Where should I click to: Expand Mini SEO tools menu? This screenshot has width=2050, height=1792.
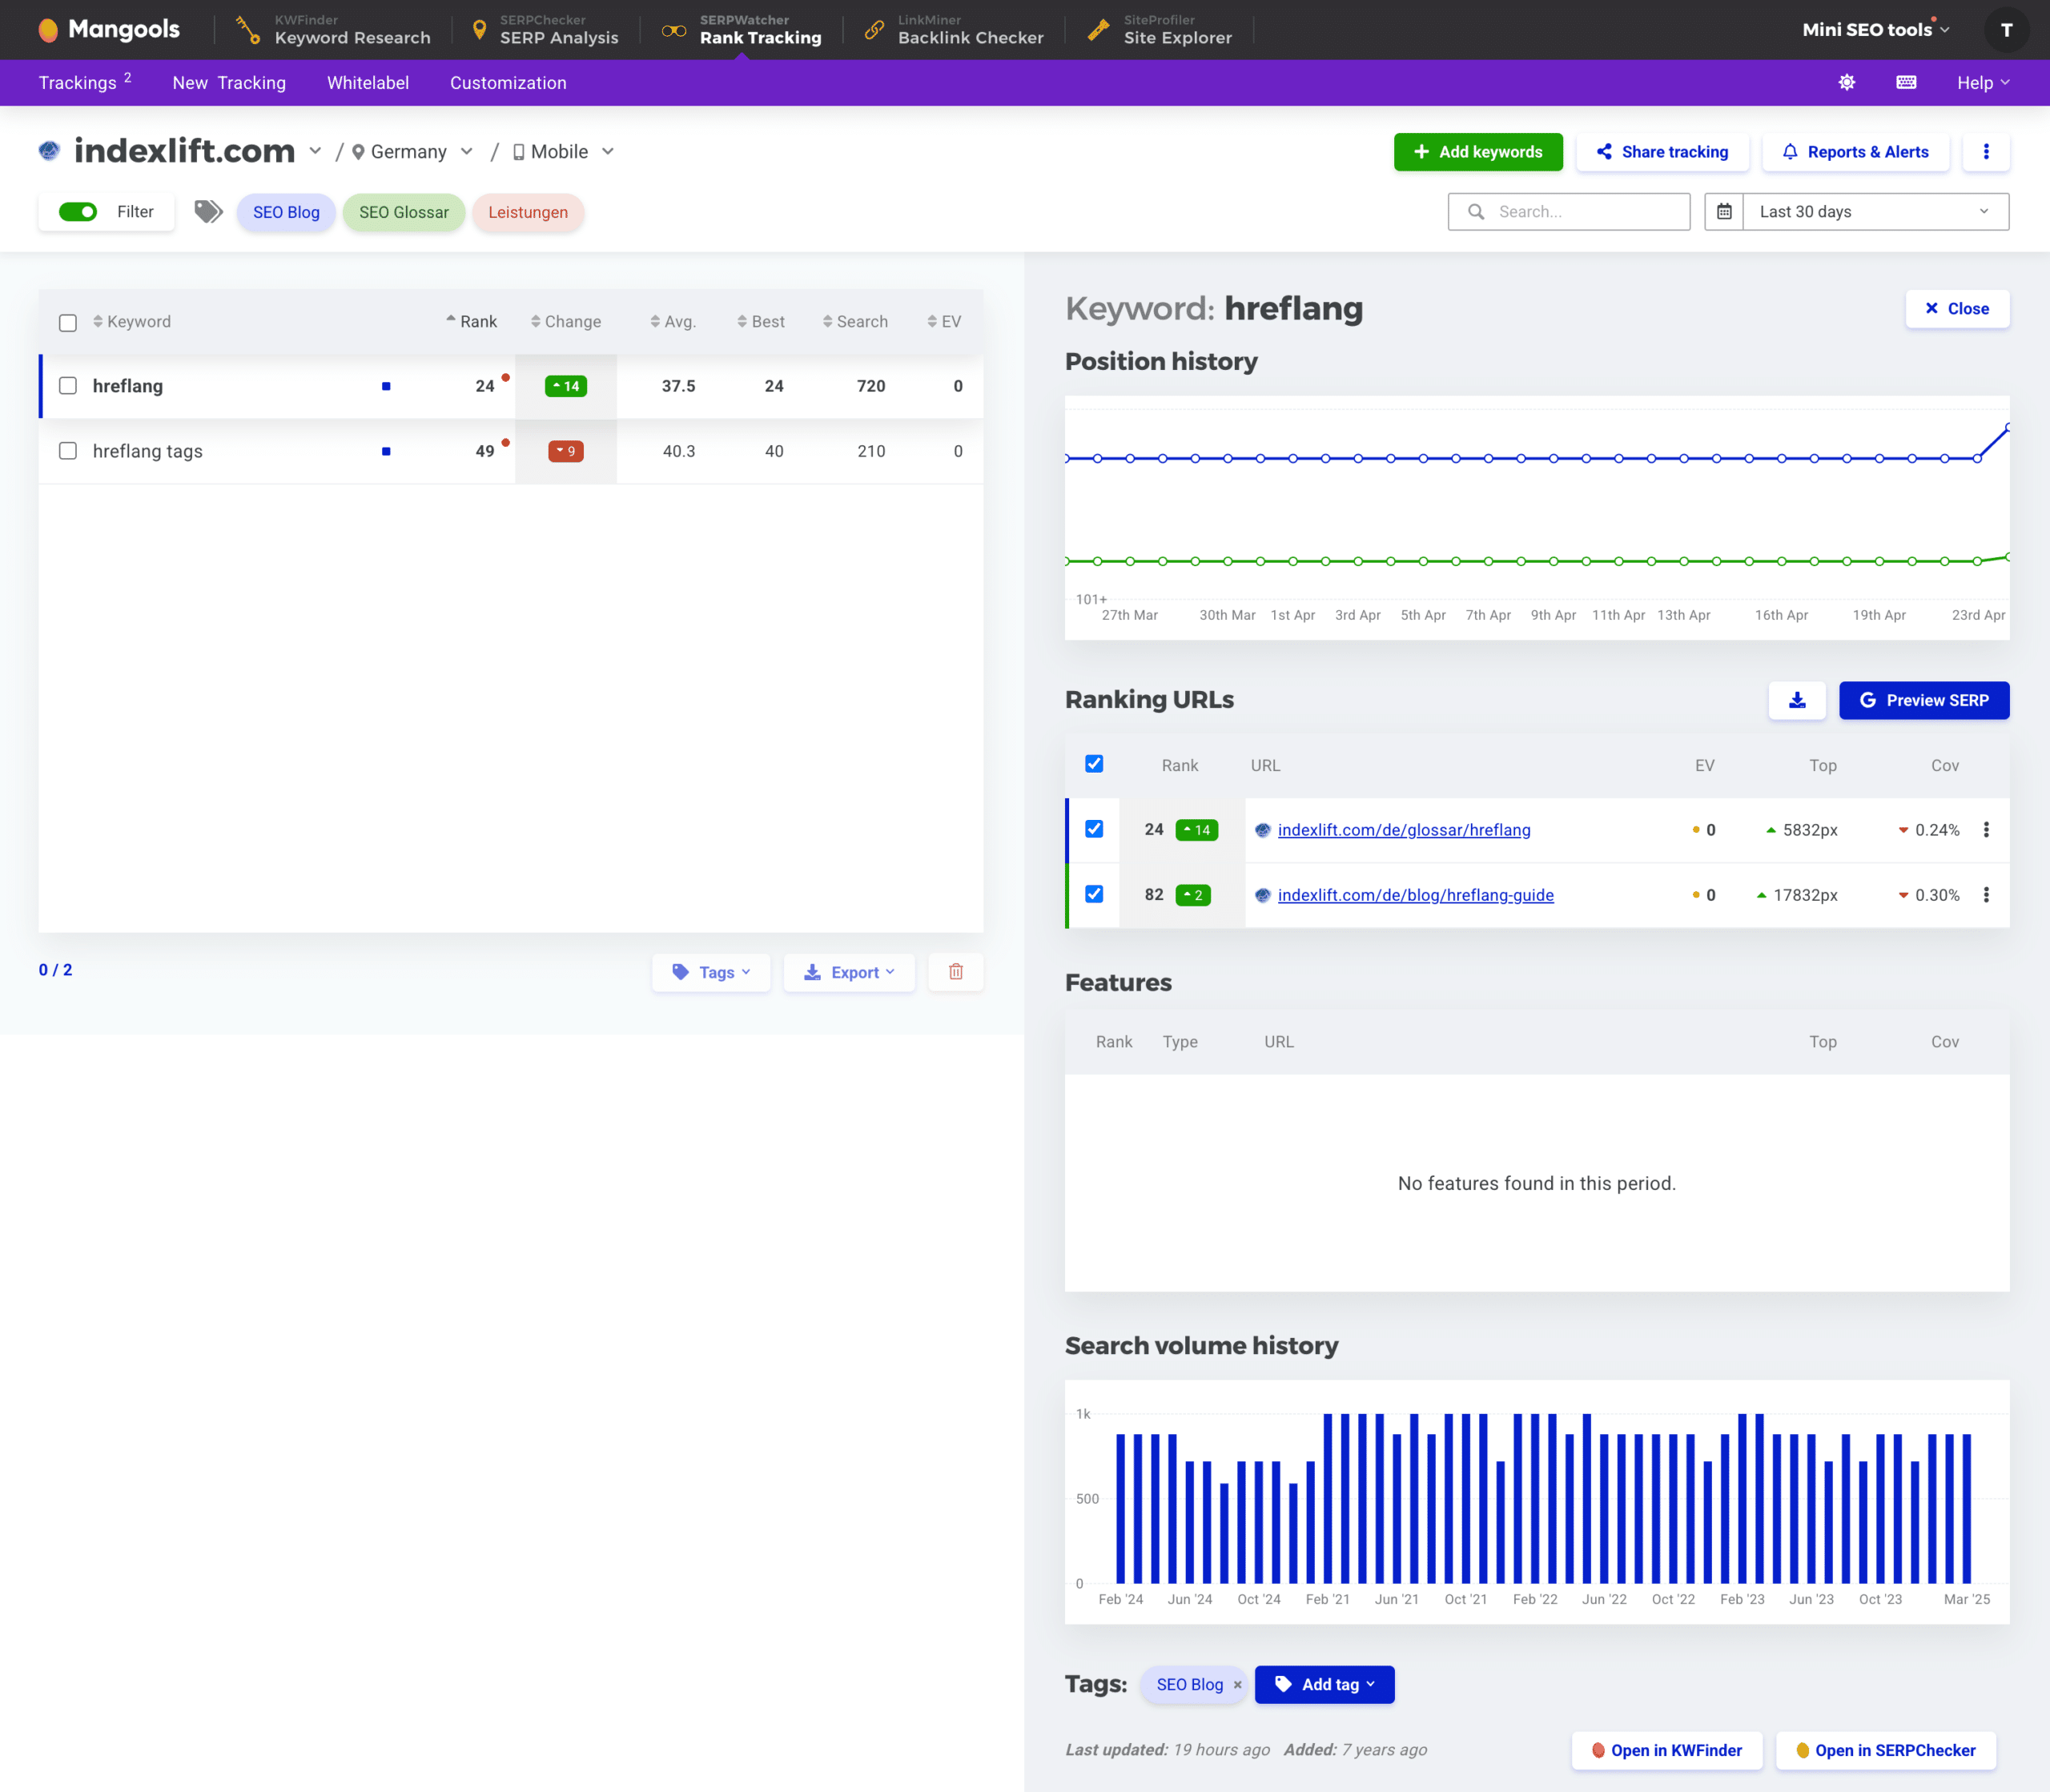click(1876, 29)
